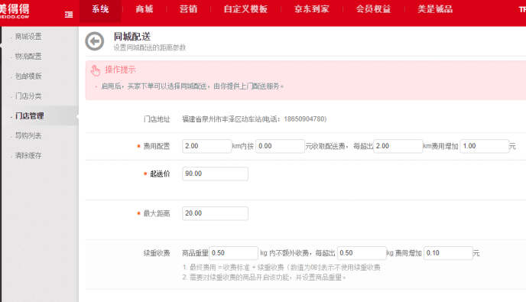The width and height of the screenshot is (526, 302).
Task: Open the 商城 top menu
Action: pos(144,9)
